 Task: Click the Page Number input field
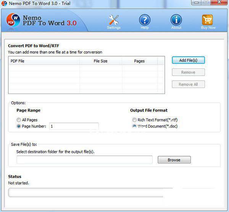pyautogui.click(x=74, y=126)
